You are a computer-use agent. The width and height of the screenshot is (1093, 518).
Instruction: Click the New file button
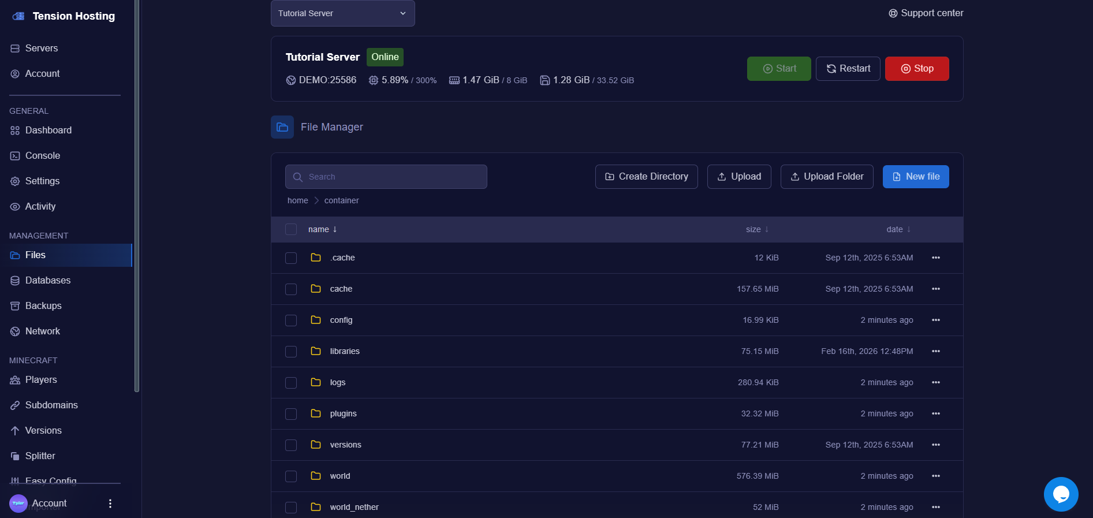click(x=916, y=177)
